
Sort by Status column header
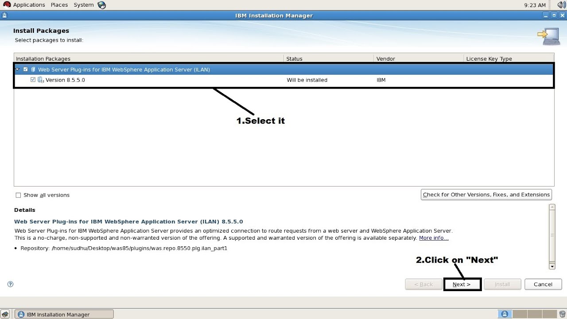pos(329,58)
